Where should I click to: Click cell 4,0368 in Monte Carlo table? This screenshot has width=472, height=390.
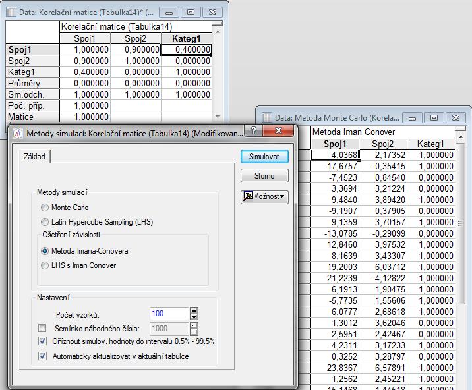click(335, 155)
